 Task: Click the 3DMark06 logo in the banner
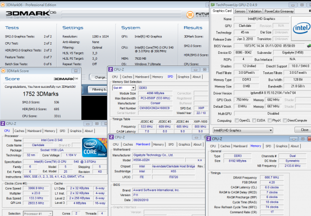pos(31,14)
